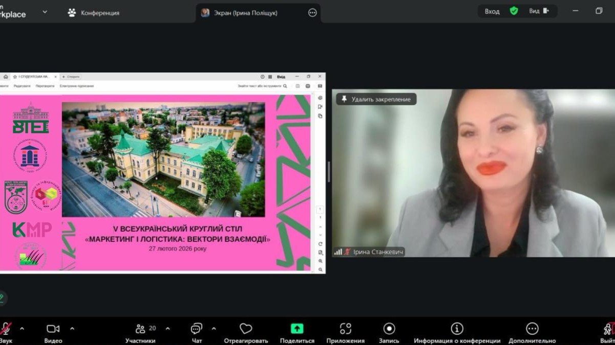The height and width of the screenshot is (345, 615).
Task: Expand the Participants options chevron
Action: pos(167,329)
